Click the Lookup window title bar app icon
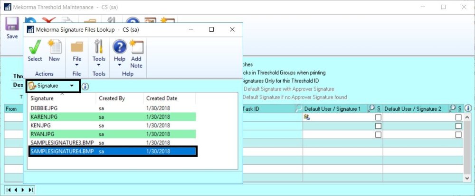Viewport: 475px width, 196px height. click(30, 30)
